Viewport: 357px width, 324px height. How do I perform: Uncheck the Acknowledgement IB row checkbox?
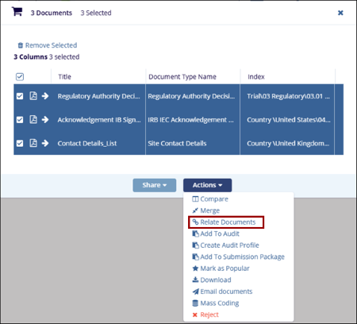(x=20, y=120)
